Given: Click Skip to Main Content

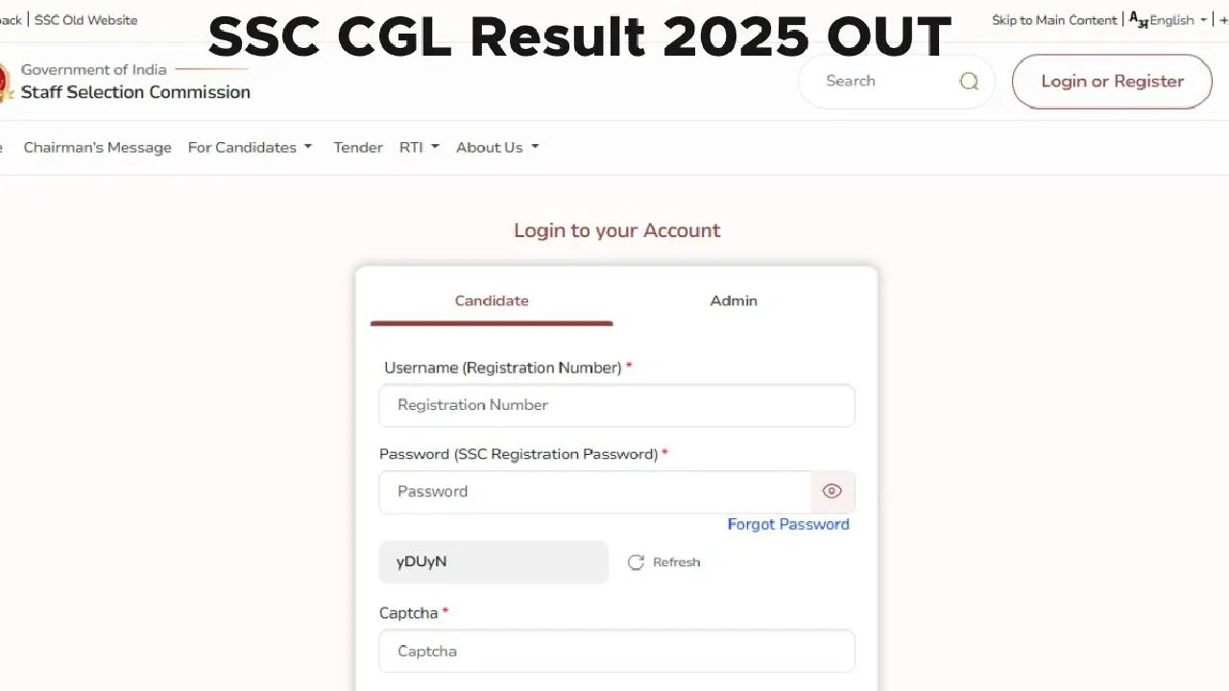Looking at the screenshot, I should (1054, 19).
